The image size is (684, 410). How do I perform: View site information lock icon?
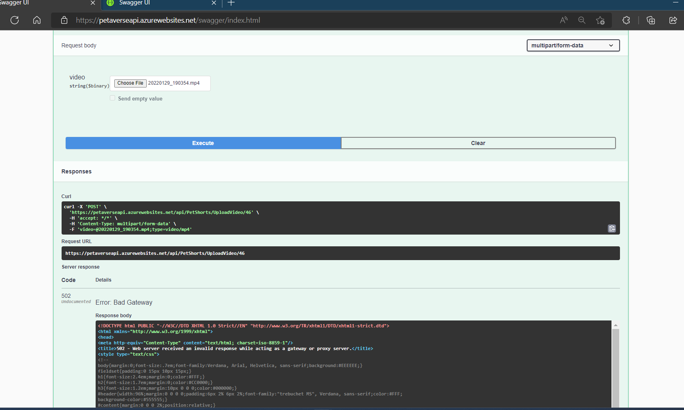pos(64,20)
